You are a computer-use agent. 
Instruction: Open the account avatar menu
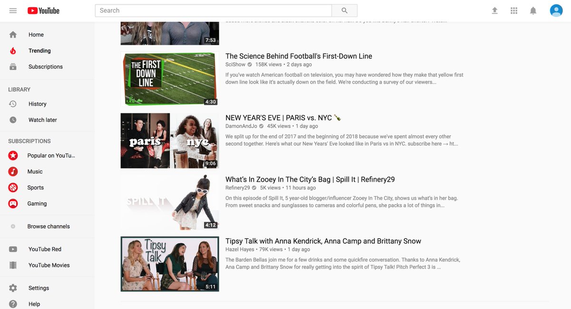pos(556,10)
